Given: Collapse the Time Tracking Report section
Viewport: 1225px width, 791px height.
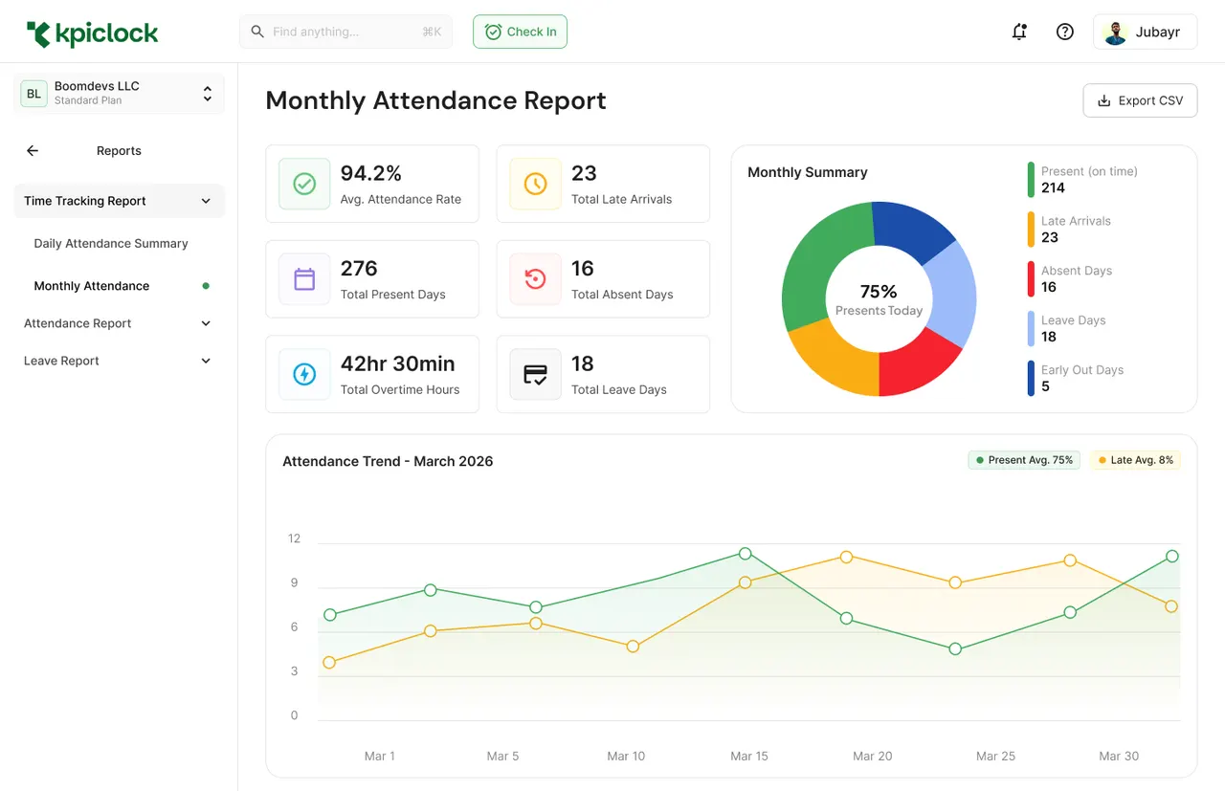Looking at the screenshot, I should click(x=206, y=201).
